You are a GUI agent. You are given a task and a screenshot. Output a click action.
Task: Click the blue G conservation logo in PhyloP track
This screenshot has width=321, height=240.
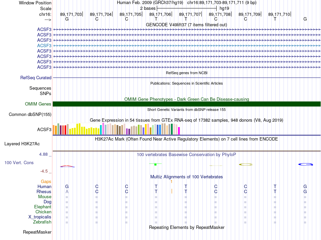click(x=305, y=164)
